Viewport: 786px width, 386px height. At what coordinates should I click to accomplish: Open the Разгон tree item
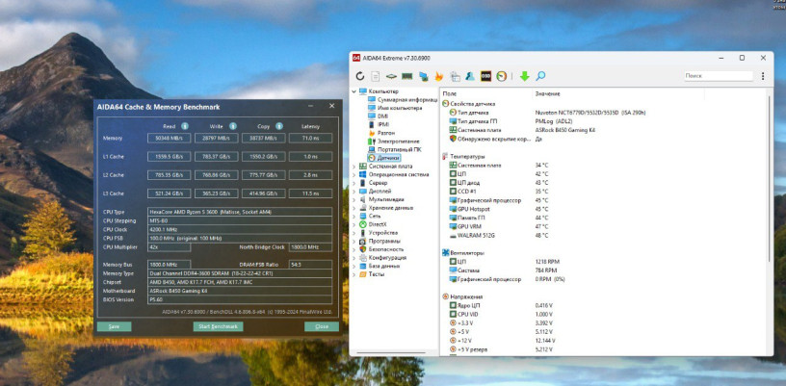(x=381, y=133)
